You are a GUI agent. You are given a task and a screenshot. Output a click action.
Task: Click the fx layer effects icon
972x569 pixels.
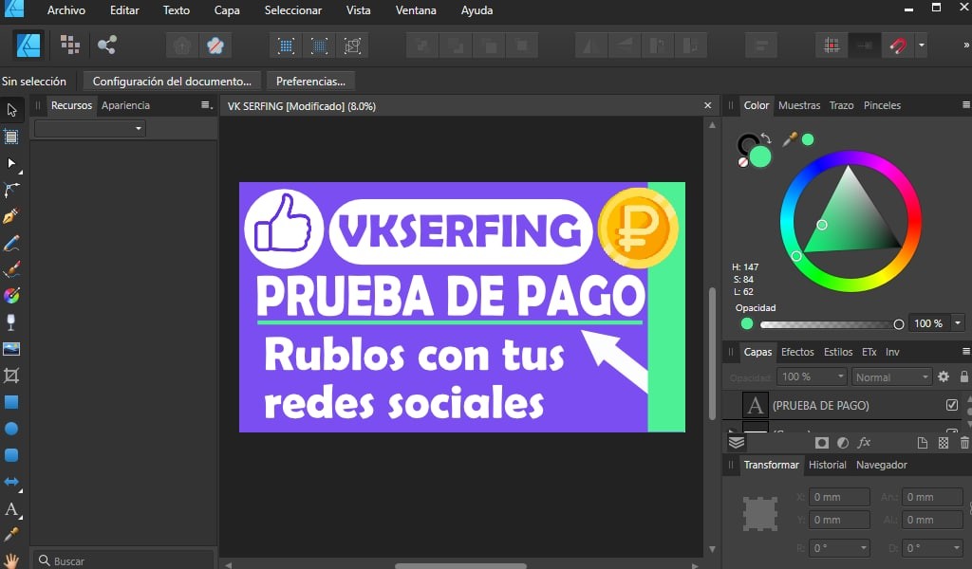864,442
